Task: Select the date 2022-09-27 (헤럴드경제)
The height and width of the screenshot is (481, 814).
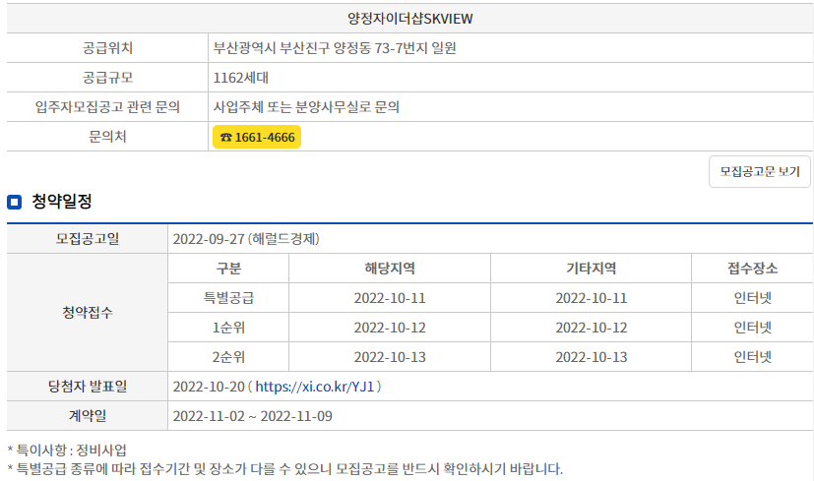Action: 246,239
